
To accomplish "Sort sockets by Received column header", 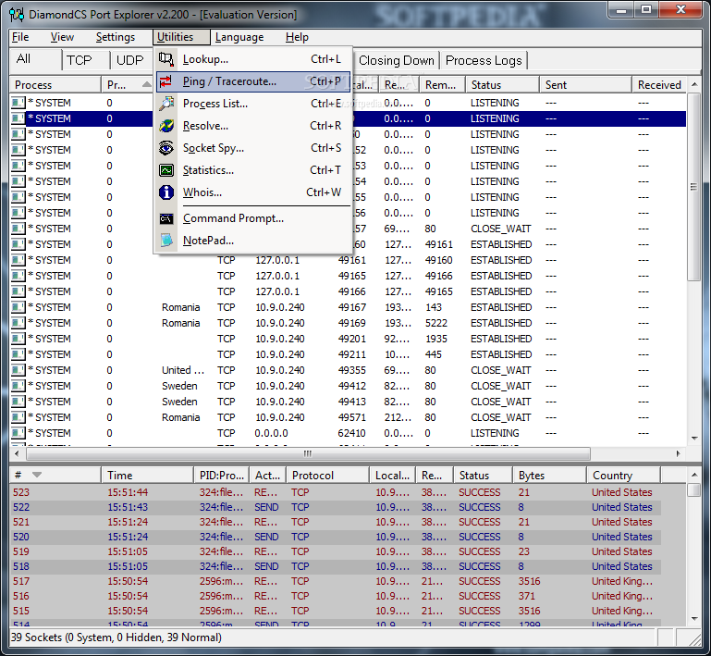I will click(x=659, y=85).
